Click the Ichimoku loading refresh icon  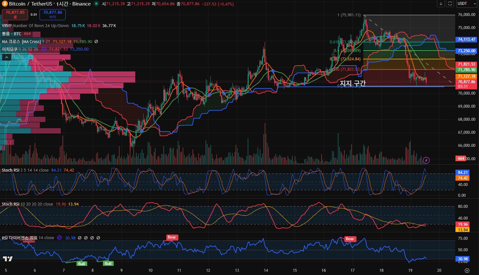point(44,49)
